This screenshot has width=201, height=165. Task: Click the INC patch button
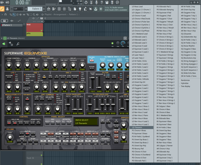click(x=108, y=122)
